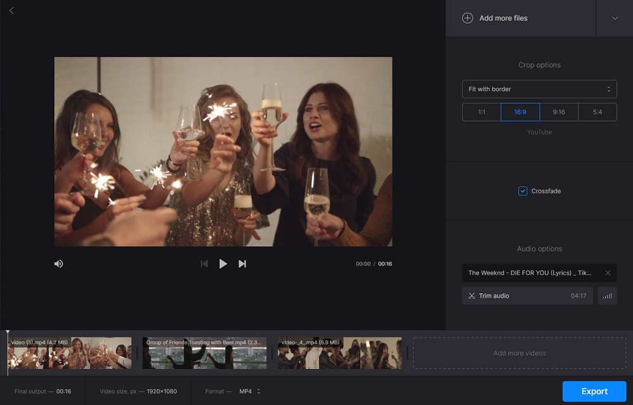Click the Add more files plus icon

(467, 18)
